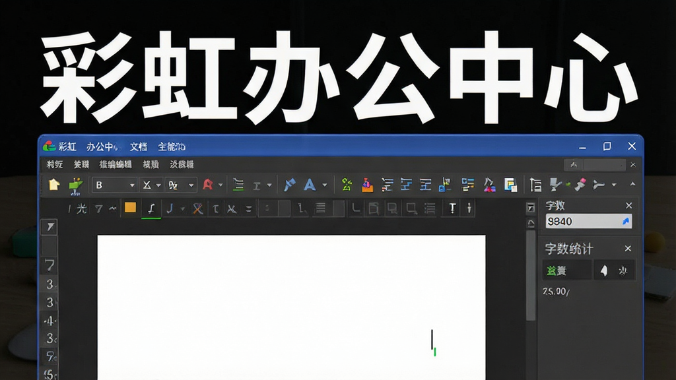
Task: Click the gray I-beam text icon
Action: pyautogui.click(x=257, y=185)
